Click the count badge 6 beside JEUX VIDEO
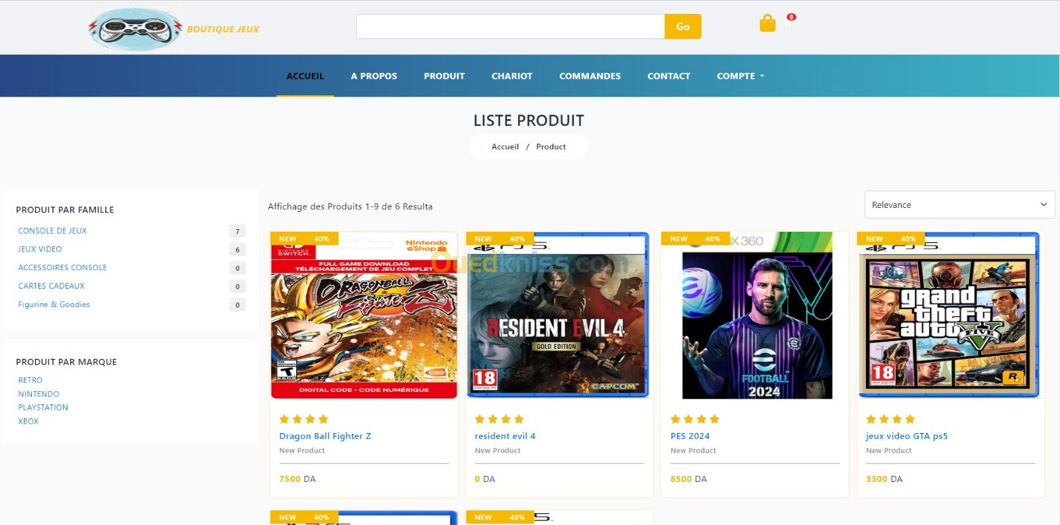Screen dimensions: 1060x525 pyautogui.click(x=237, y=250)
